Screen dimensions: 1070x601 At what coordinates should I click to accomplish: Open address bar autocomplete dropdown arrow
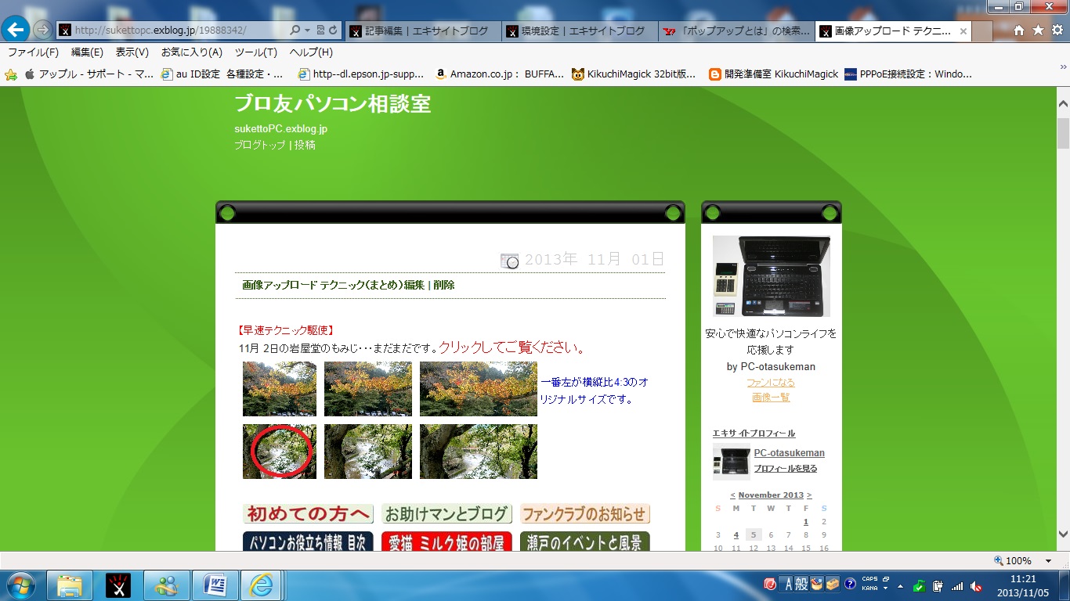tap(308, 30)
